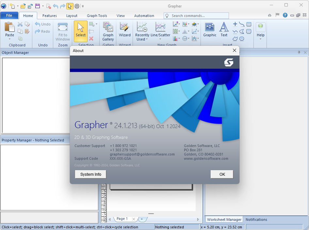The width and height of the screenshot is (309, 230).
Task: Open Customize Quick Access Toolbar arrow
Action: (83, 6)
